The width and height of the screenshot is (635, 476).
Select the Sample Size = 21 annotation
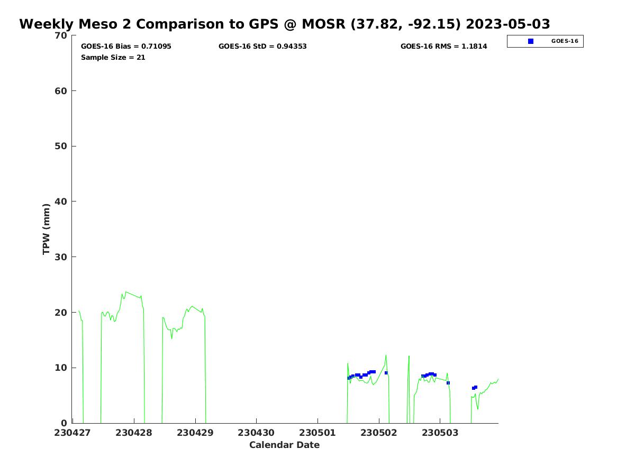tap(113, 58)
